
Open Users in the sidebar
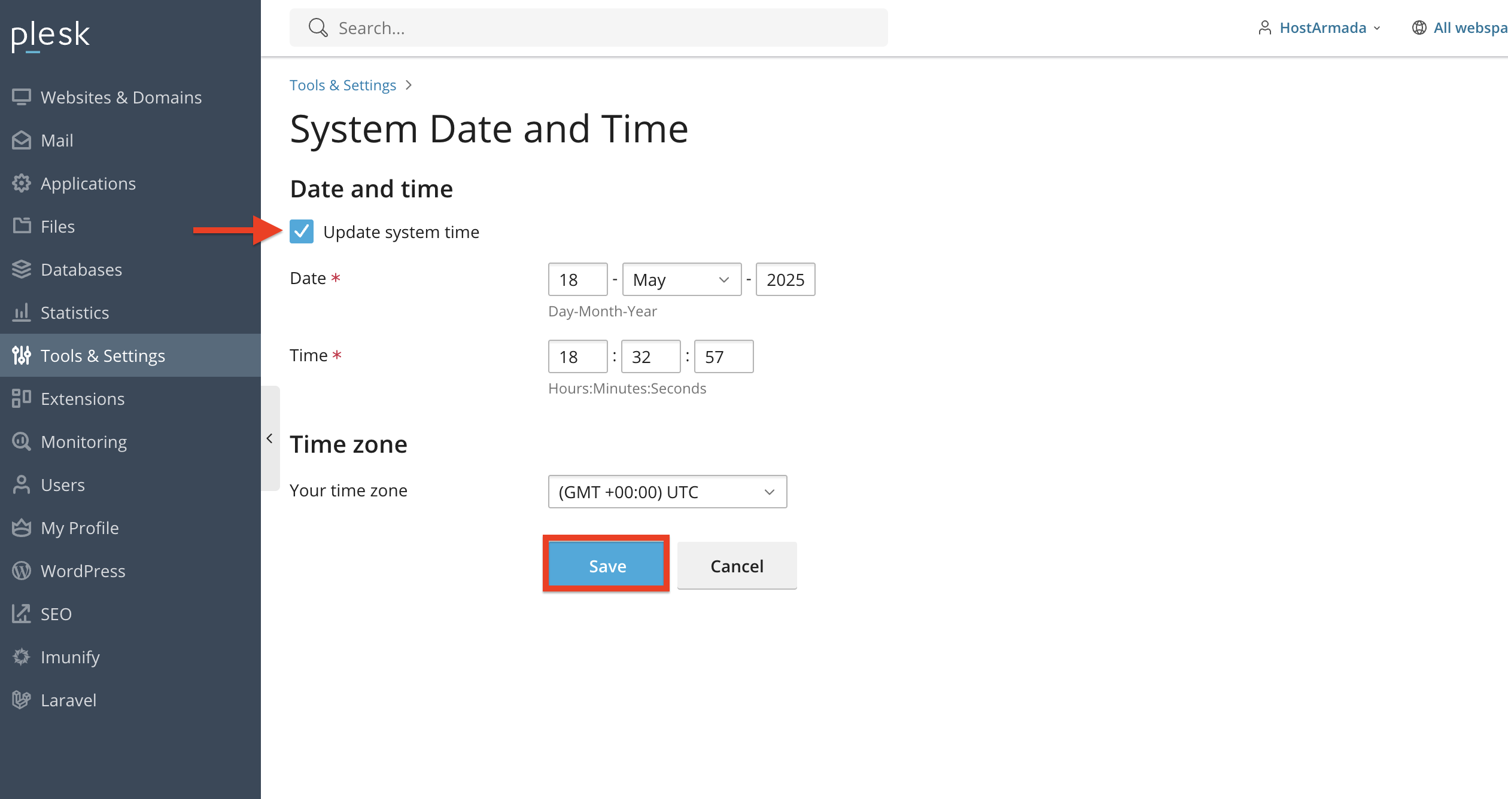[x=130, y=484]
